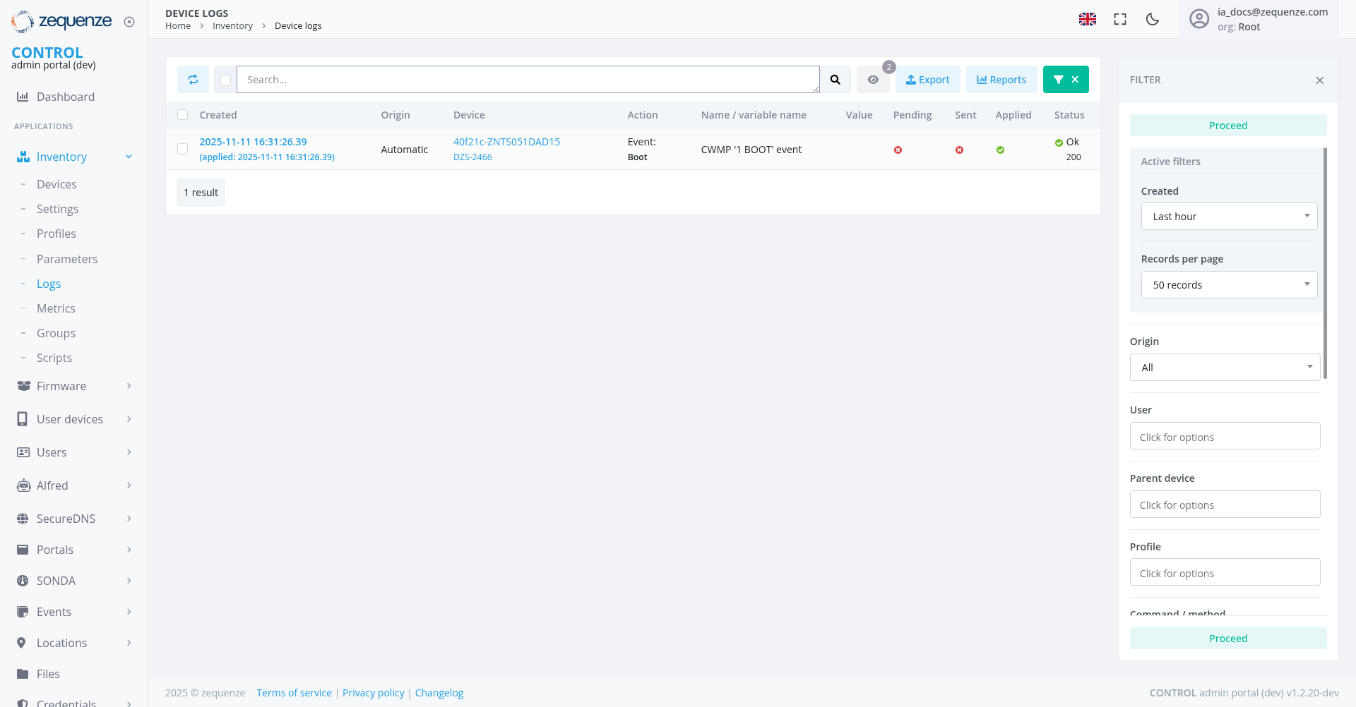Click the green Applied status icon
Viewport: 1356px width, 707px height.
pyautogui.click(x=1001, y=150)
